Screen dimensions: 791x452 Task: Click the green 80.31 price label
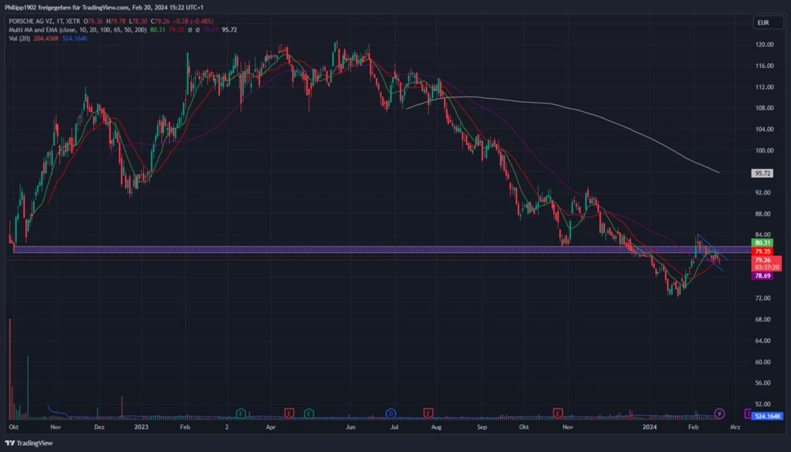(763, 243)
